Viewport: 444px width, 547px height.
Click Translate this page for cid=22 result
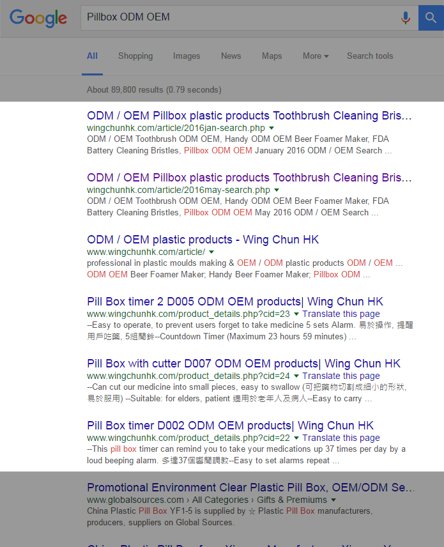[341, 438]
